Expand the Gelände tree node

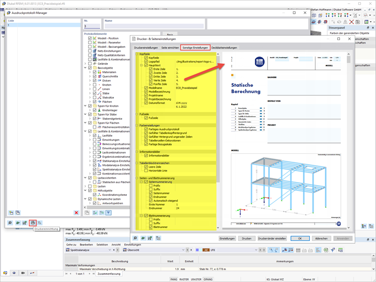click(85, 63)
